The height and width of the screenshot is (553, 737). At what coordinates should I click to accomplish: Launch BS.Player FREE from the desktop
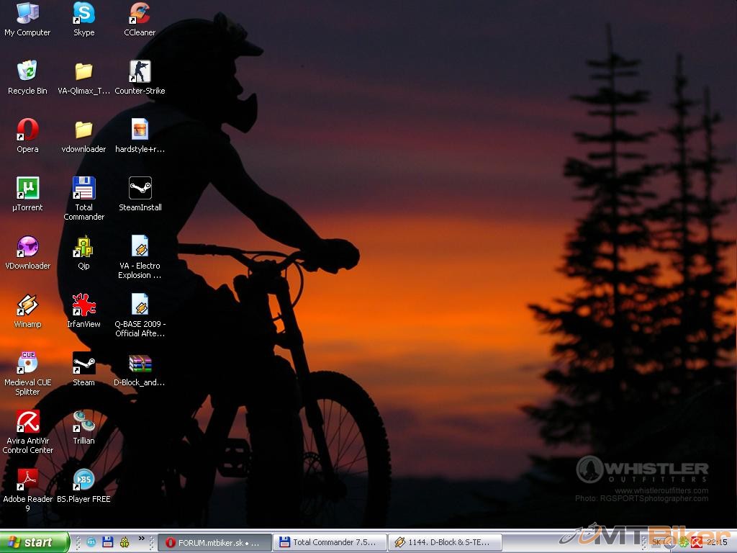tap(83, 480)
